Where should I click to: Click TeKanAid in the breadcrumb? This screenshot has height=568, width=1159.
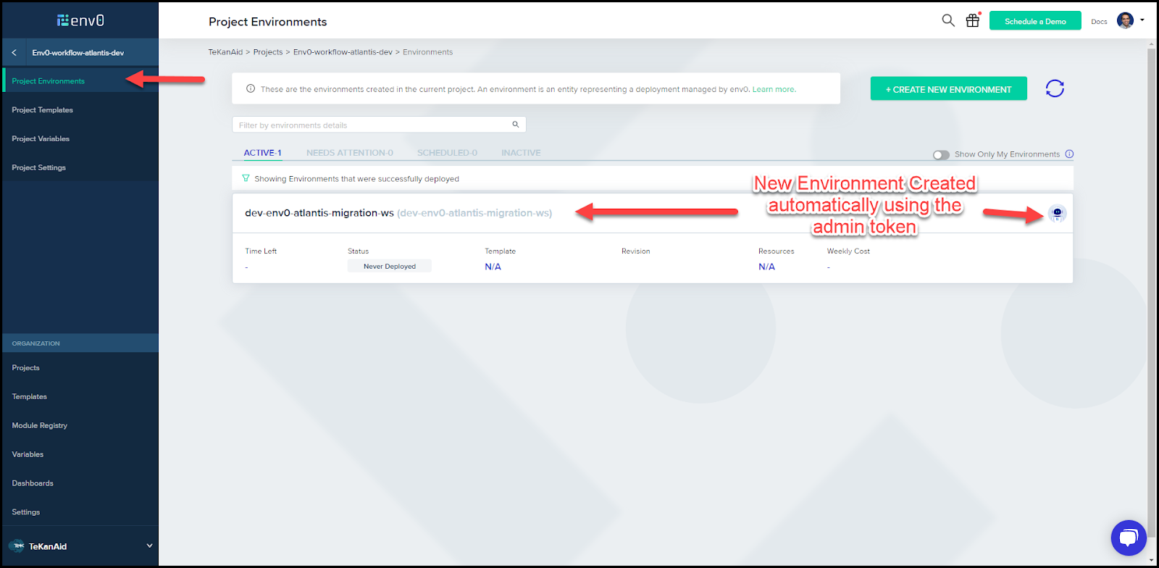point(225,52)
